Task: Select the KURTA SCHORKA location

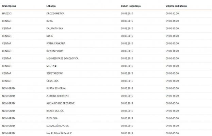Action: (x=55, y=88)
